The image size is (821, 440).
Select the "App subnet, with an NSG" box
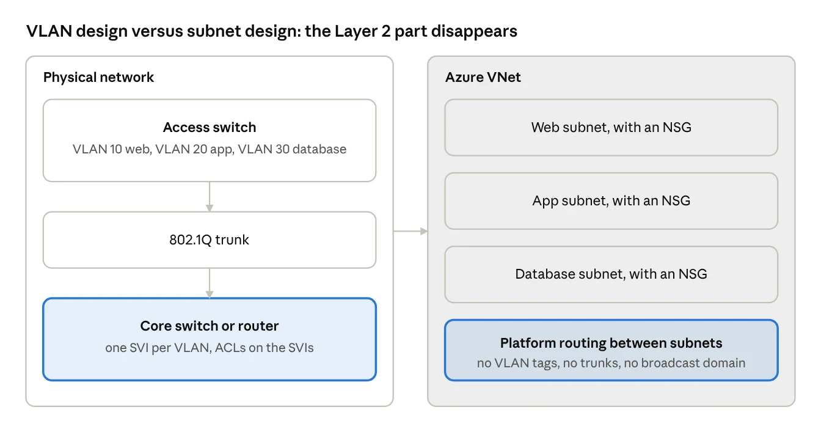[611, 201]
